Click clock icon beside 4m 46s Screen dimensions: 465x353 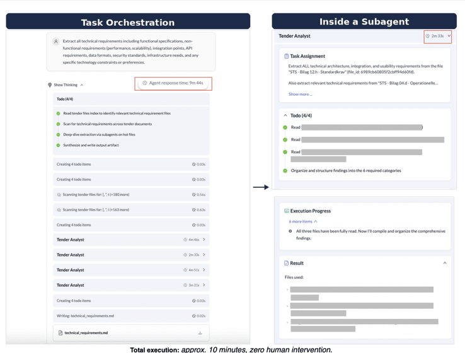pos(185,240)
